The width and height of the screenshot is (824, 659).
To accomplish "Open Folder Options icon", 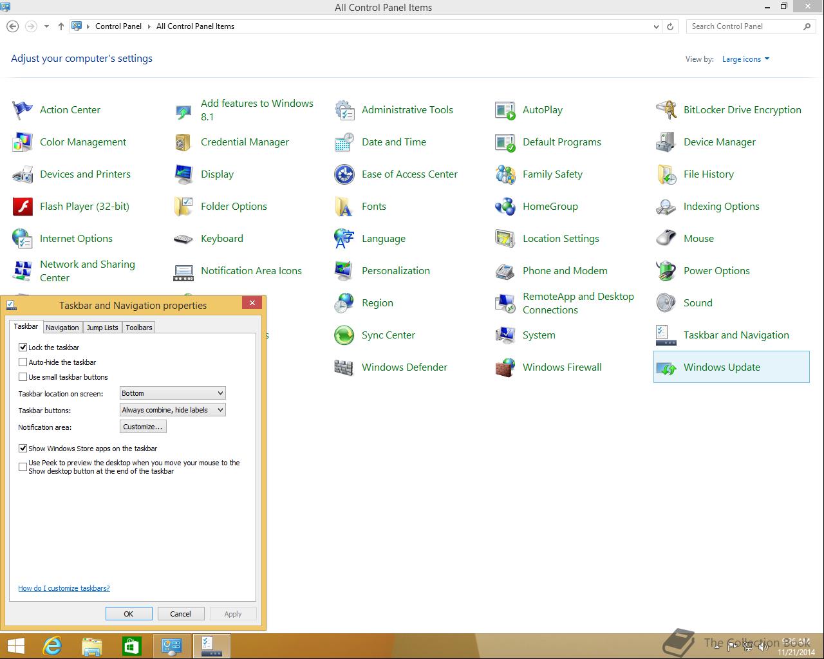I will pos(183,207).
